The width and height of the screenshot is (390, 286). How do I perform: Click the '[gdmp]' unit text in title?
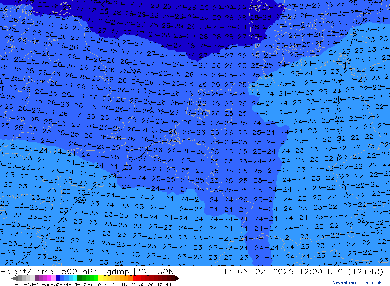[x=118, y=272]
